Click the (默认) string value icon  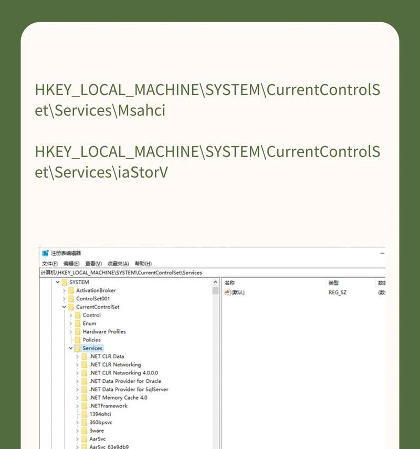(227, 292)
